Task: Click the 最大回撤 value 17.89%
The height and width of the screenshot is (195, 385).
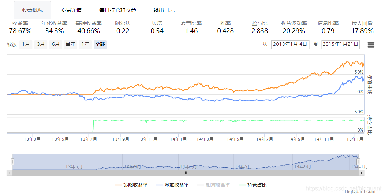Action: point(362,31)
